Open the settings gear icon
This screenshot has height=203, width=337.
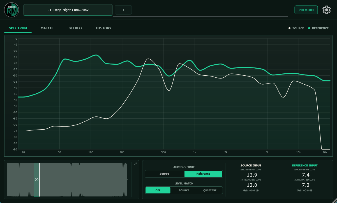point(327,10)
